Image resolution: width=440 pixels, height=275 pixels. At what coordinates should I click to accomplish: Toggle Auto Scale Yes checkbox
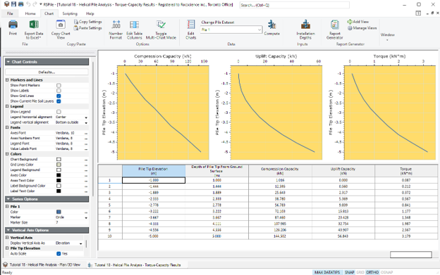click(x=59, y=254)
